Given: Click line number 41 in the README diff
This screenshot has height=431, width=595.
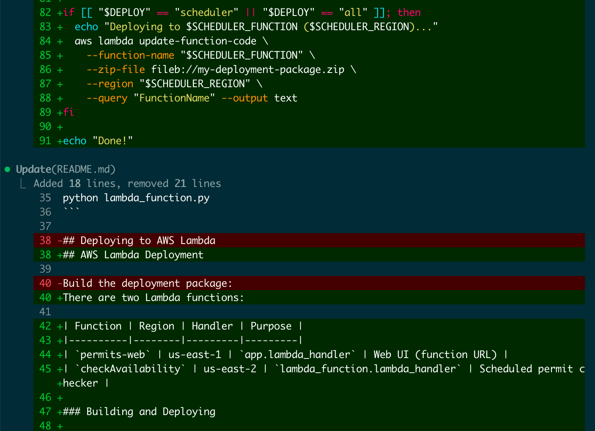Looking at the screenshot, I should coord(45,312).
